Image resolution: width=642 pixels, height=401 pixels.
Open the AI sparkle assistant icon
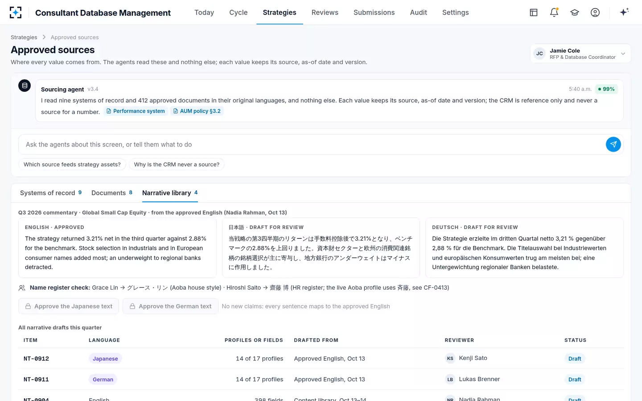(x=624, y=12)
